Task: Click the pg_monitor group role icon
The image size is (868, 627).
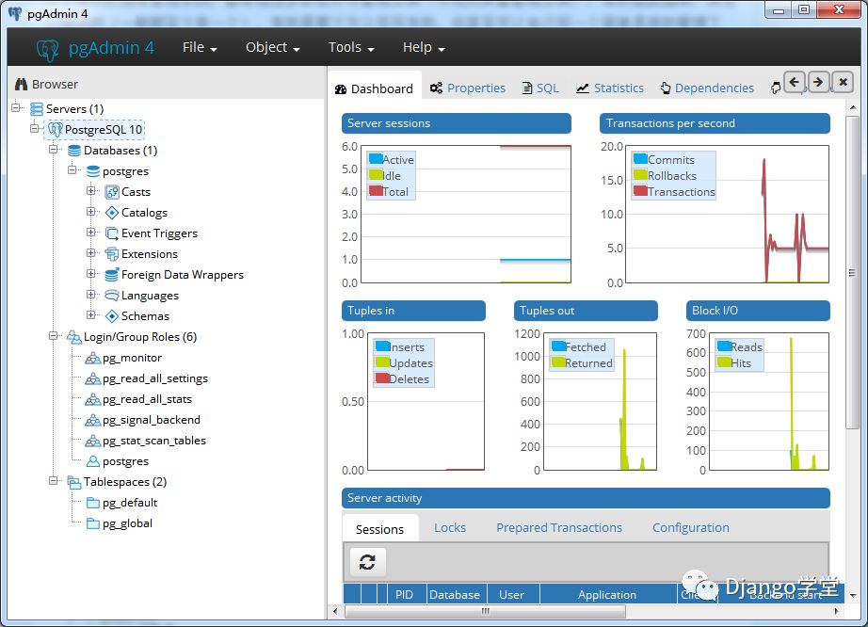Action: (x=93, y=358)
